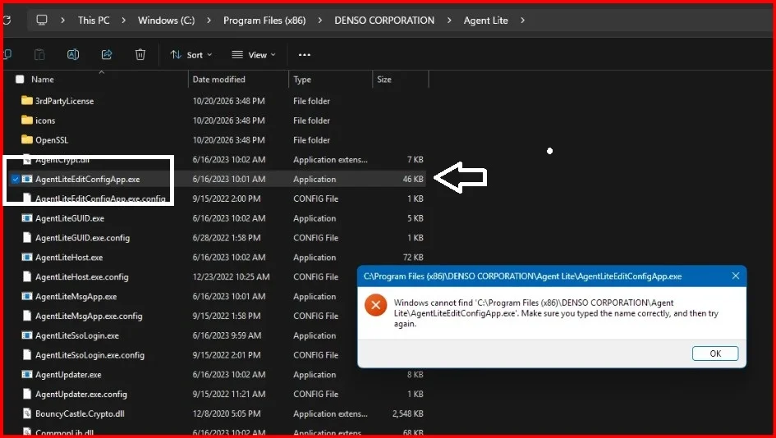Click the AgentUpdater.exe.config file icon

[x=27, y=394]
